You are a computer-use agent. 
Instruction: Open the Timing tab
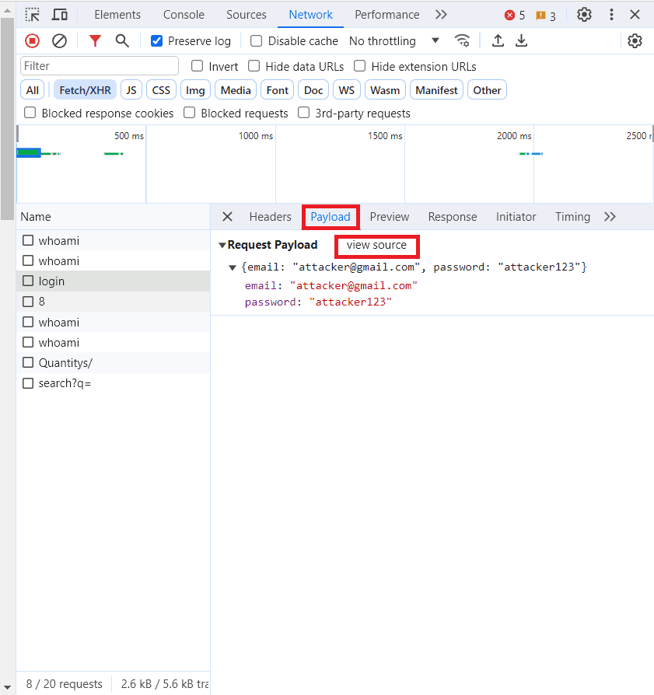(573, 217)
